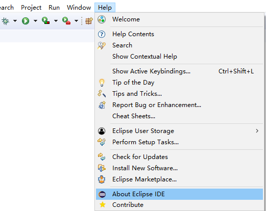Select the Welcome menu entry
This screenshot has height=211, width=266.
(x=179, y=19)
